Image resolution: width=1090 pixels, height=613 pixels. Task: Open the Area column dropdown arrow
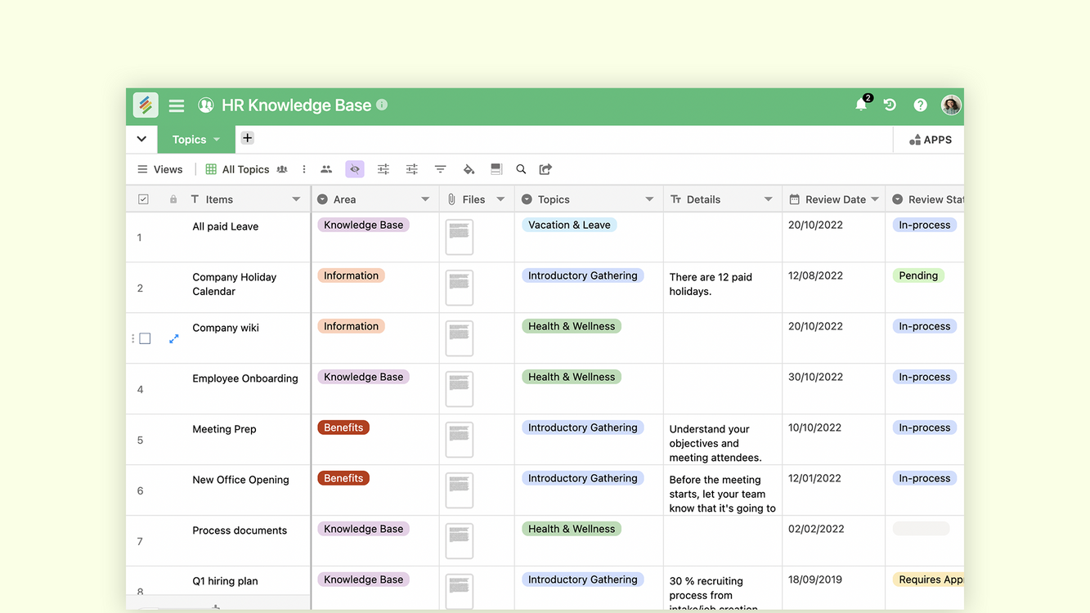tap(425, 199)
